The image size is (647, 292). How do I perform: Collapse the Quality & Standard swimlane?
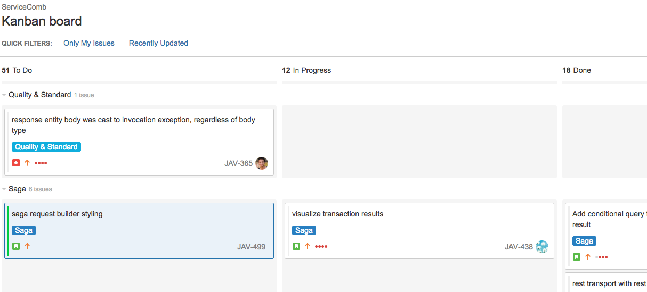pyautogui.click(x=4, y=95)
